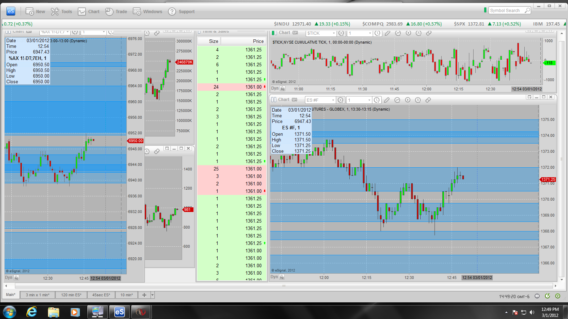
Task: Click the link icon in ES #F chart toolbar
Action: click(x=428, y=100)
